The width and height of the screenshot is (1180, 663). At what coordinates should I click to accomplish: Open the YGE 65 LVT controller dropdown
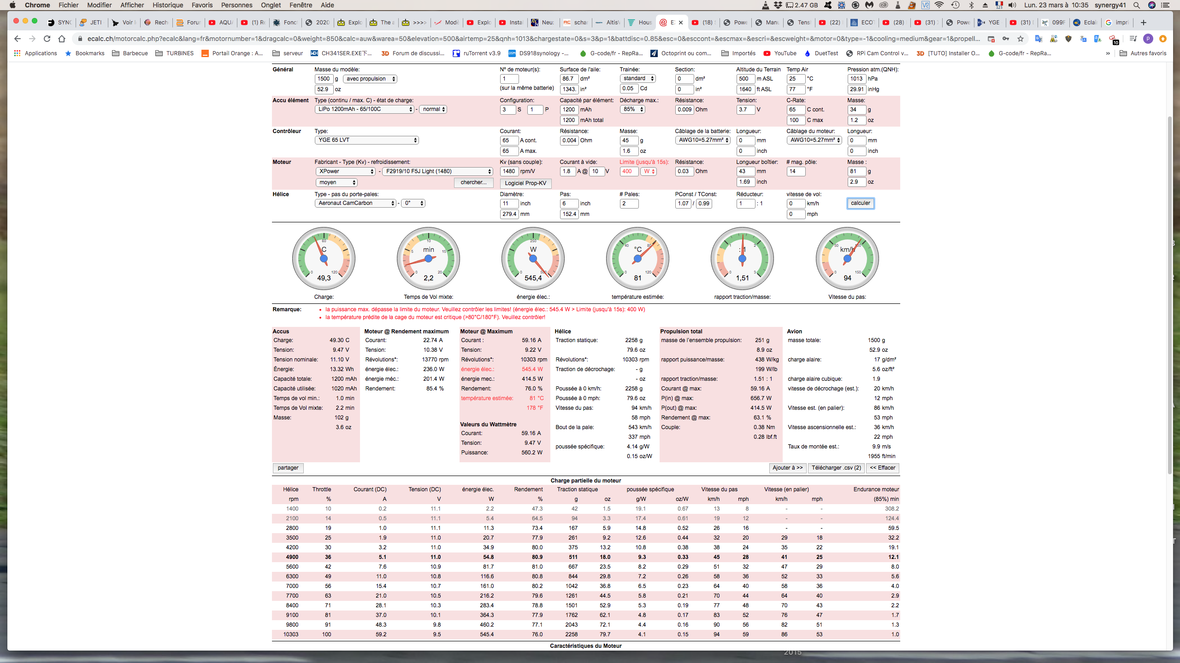click(x=367, y=140)
